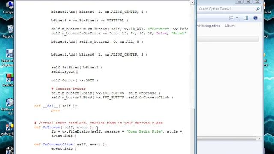Click the 'bSizer6 = wx.BoxSizer' line
This screenshot has height=154, width=274.
(89, 20)
